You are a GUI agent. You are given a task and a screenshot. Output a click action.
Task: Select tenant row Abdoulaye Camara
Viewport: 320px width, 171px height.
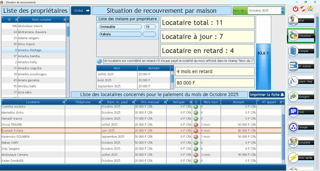click(141, 155)
